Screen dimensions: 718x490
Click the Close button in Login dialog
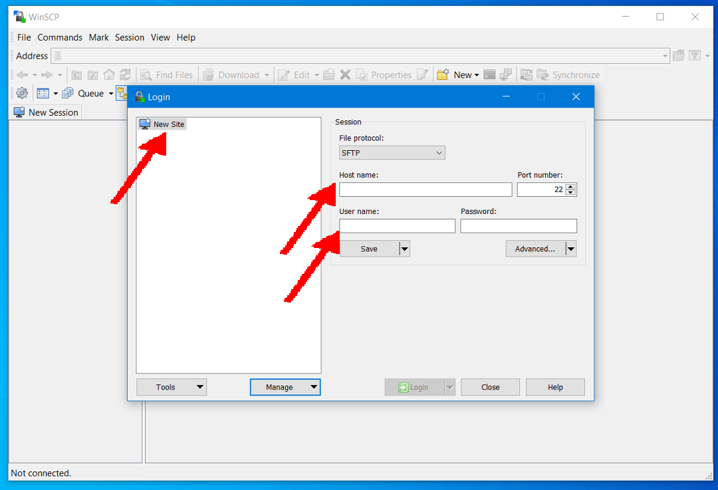point(490,387)
